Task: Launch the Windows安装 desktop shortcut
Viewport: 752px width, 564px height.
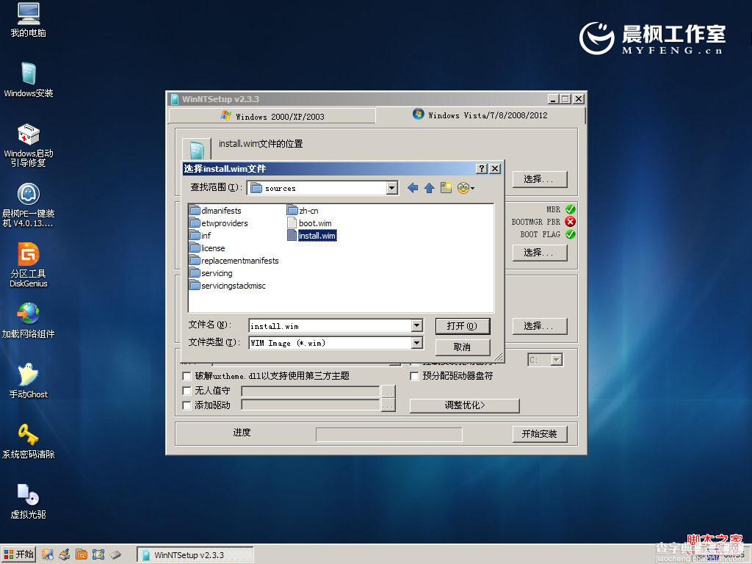Action: (x=28, y=80)
